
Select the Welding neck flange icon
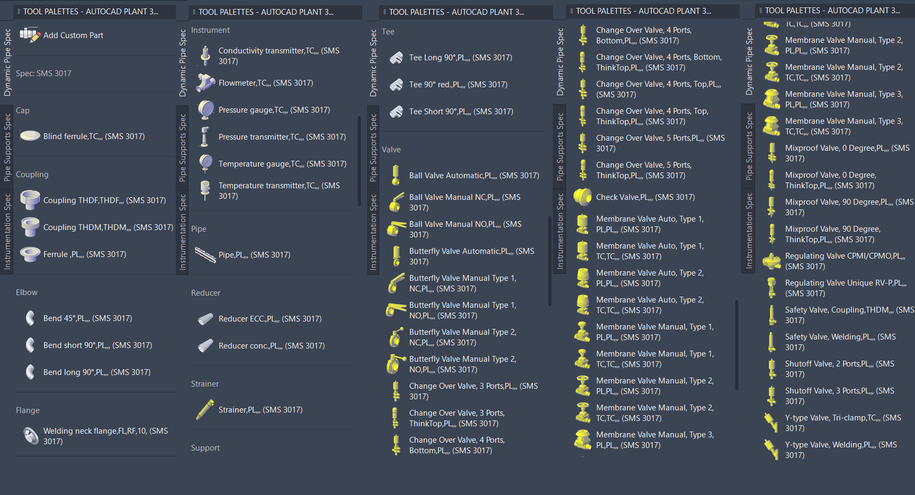coord(30,436)
